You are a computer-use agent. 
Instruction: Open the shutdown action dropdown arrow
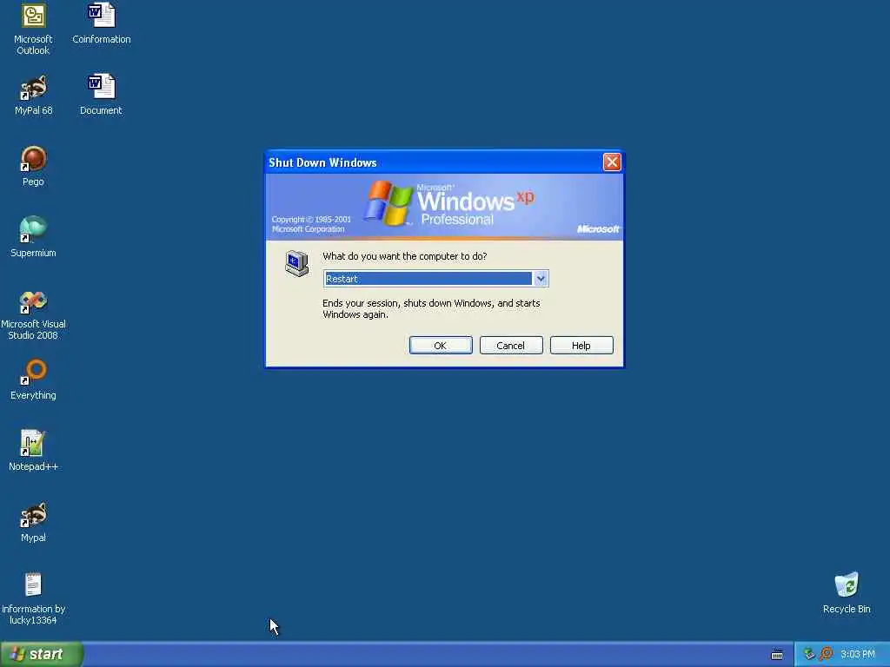pos(541,279)
